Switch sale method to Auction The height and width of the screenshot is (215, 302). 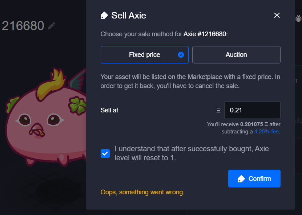(236, 55)
